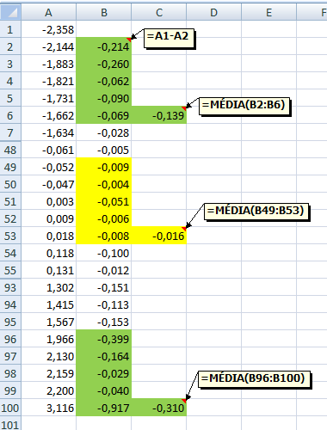Click cell A100 with value 3,116
The width and height of the screenshot is (327, 430).
pyautogui.click(x=48, y=408)
